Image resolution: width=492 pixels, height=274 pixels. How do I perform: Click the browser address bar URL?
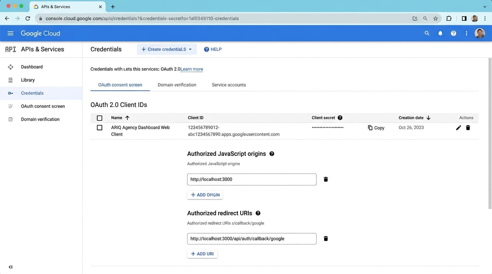(142, 19)
